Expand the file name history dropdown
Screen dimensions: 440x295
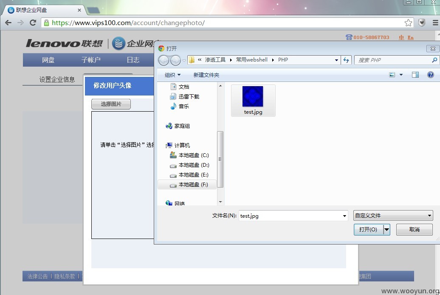[x=344, y=216]
